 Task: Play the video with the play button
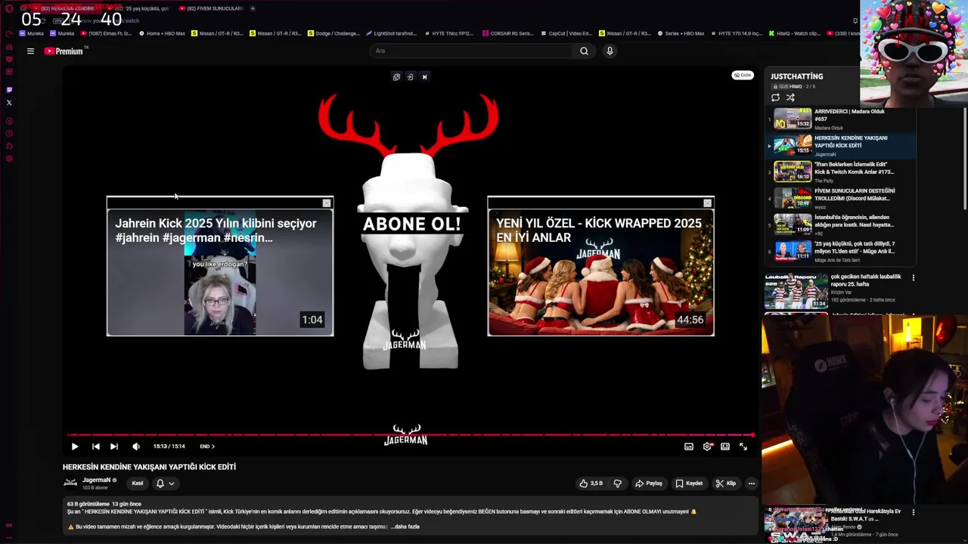pos(75,447)
